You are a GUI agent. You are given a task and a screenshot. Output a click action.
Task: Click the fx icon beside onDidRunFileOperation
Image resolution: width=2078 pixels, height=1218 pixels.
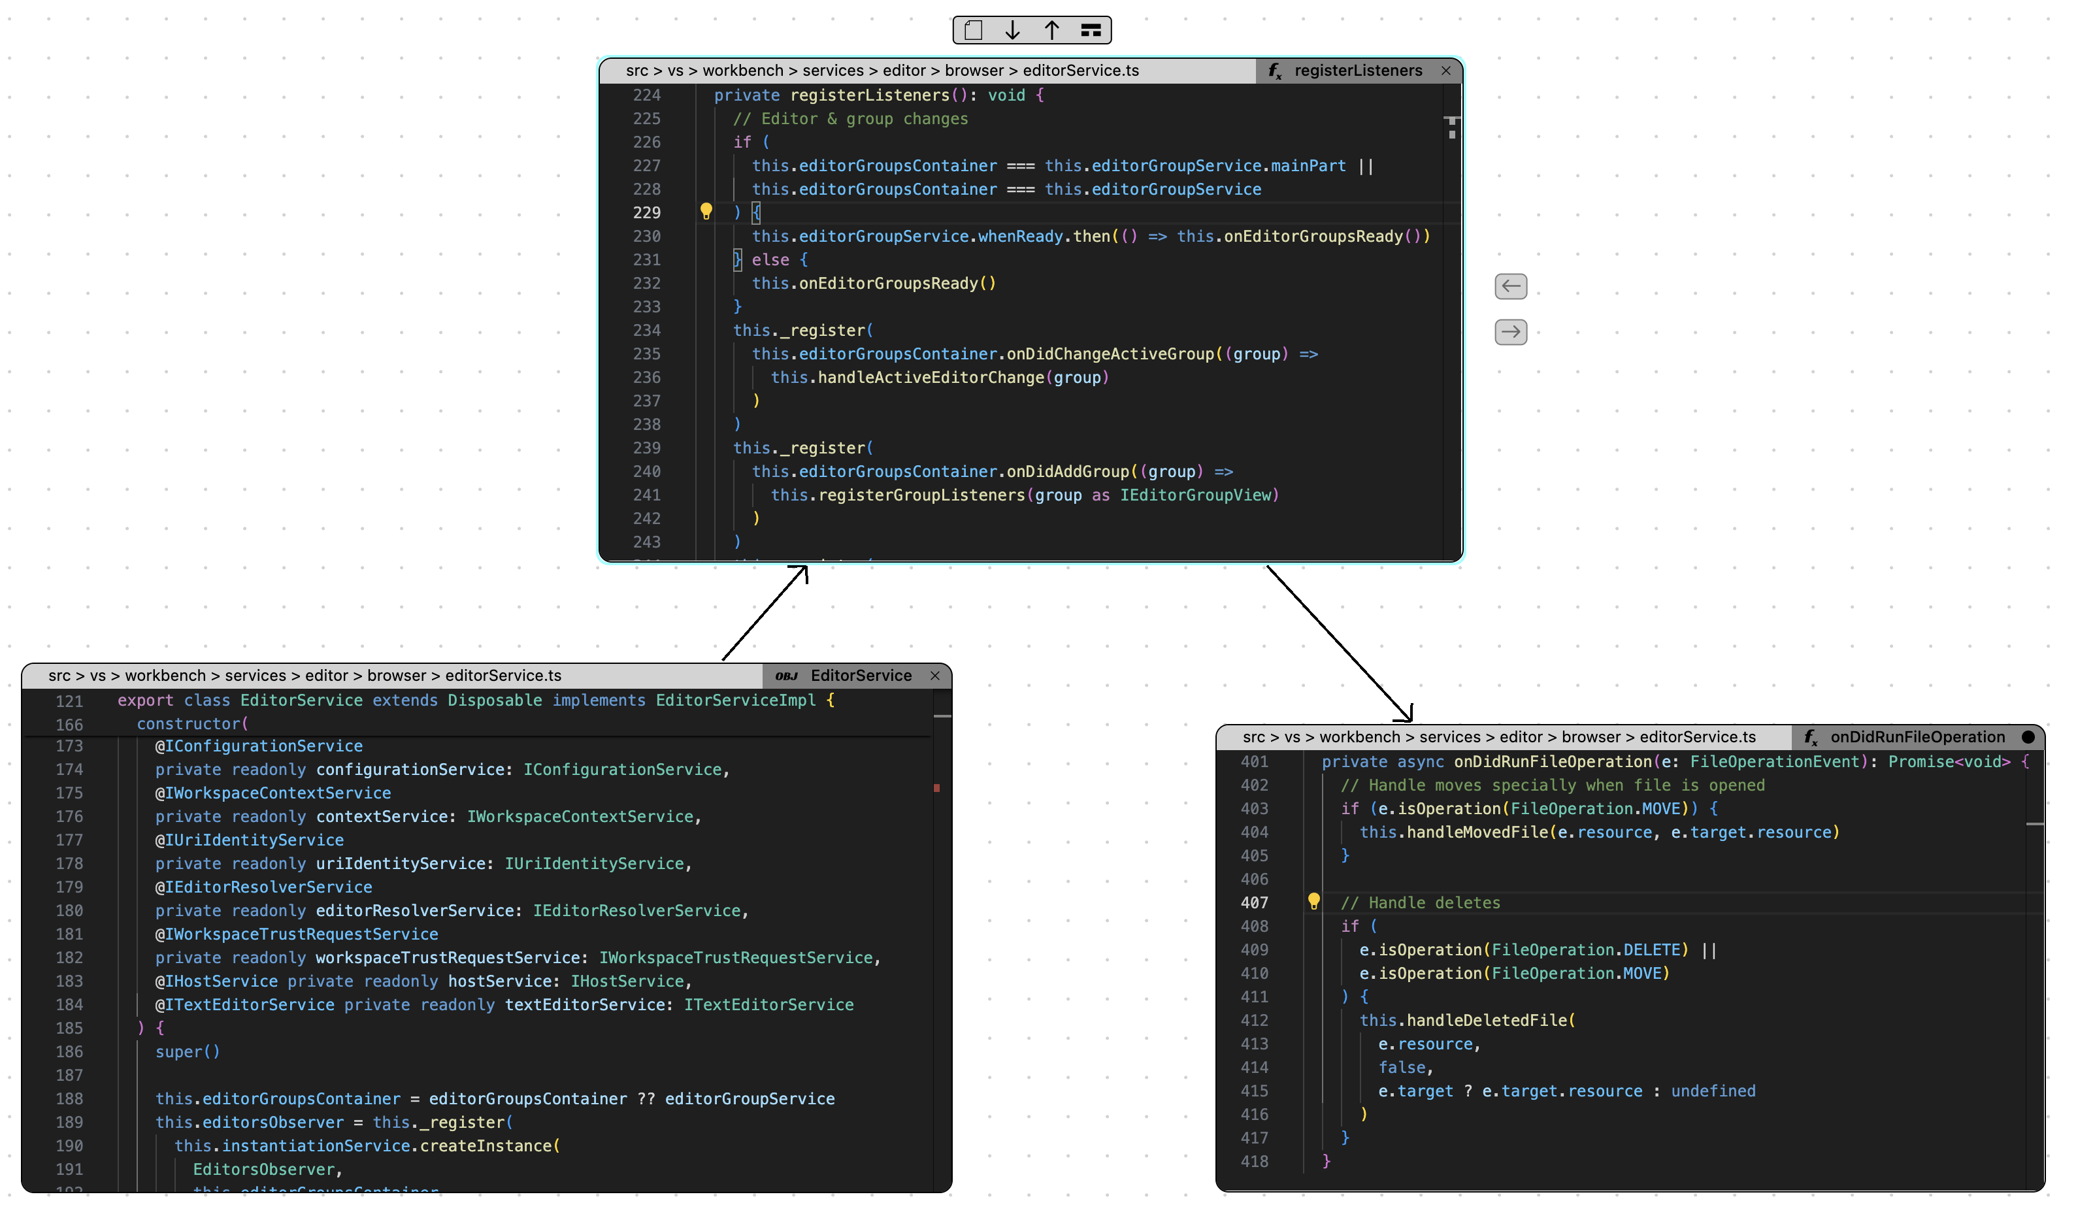(1811, 737)
